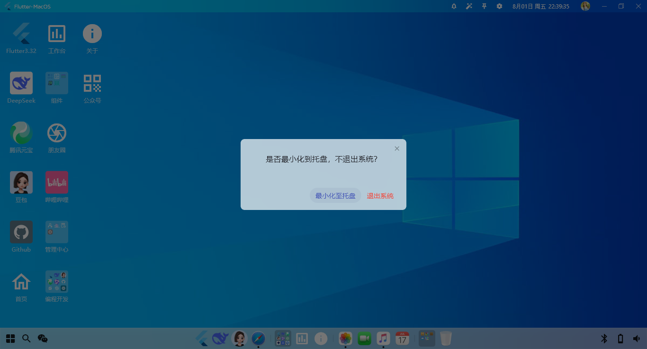Toggle the pin icon in top bar

(x=484, y=6)
